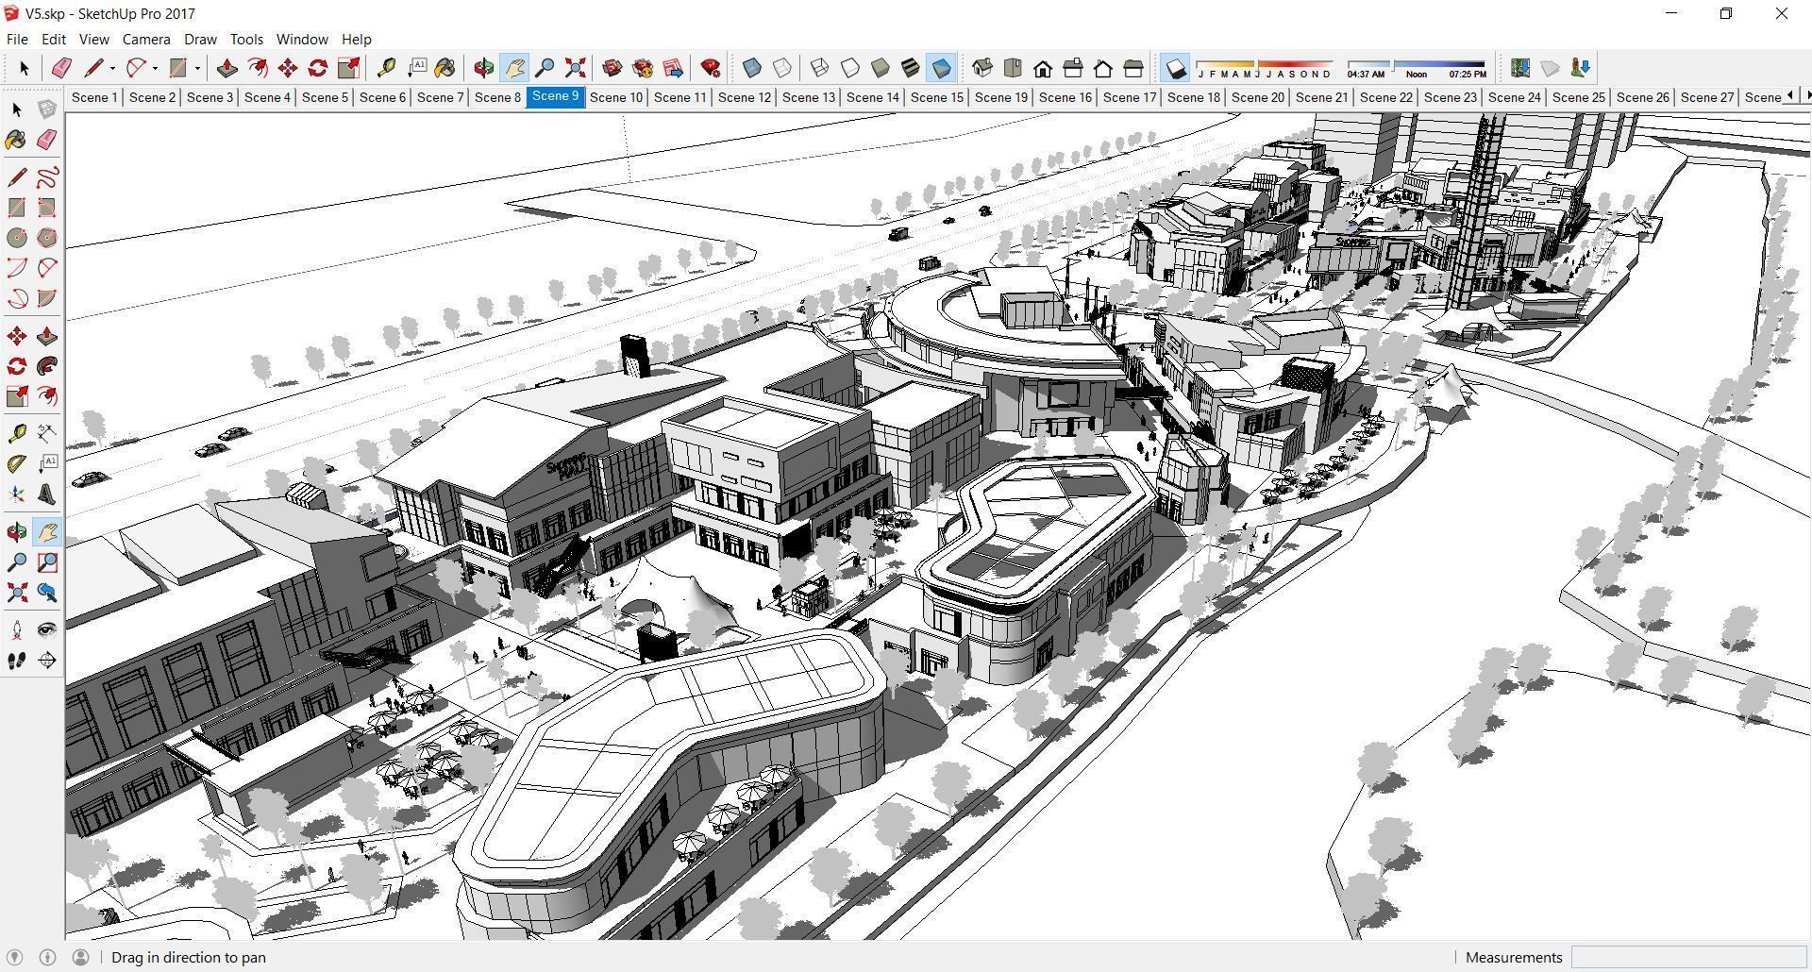Enable Shaded With Textures style

point(911,68)
